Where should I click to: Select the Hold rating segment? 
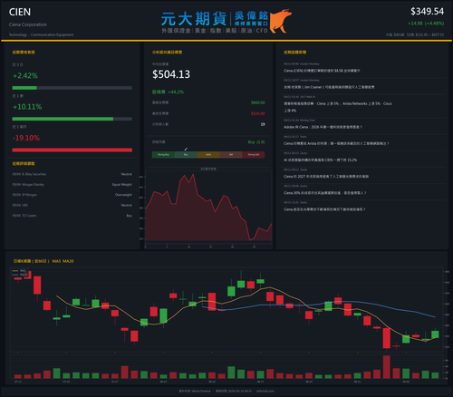pos(208,155)
